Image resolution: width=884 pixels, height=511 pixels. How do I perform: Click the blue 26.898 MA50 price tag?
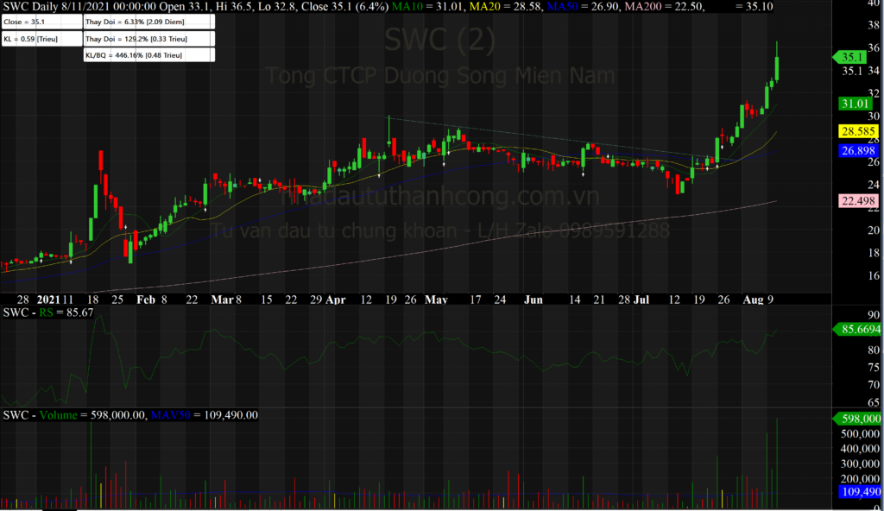tap(856, 150)
